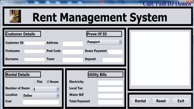Expand the Number of Room dropdown
This screenshot has height=109, width=194.
[46, 89]
